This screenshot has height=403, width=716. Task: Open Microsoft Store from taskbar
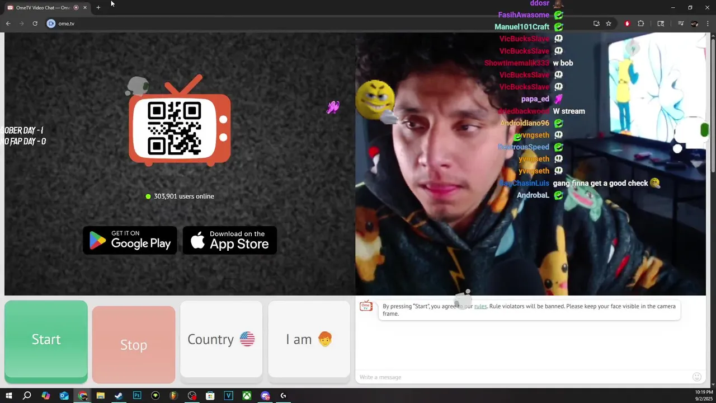pos(210,396)
